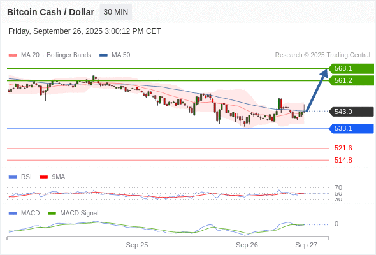Screen dimensions: 376x255
Task: Click the MACD Signal green legend swatch
Action: [x=52, y=214]
